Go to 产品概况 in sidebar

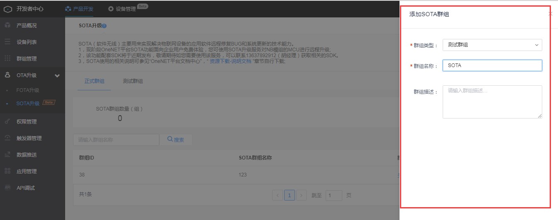(27, 25)
